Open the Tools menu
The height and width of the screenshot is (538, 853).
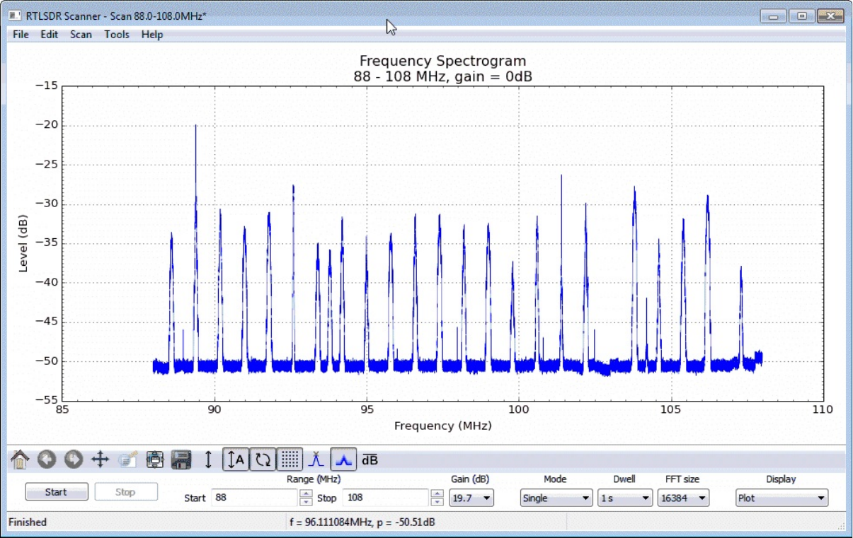117,34
